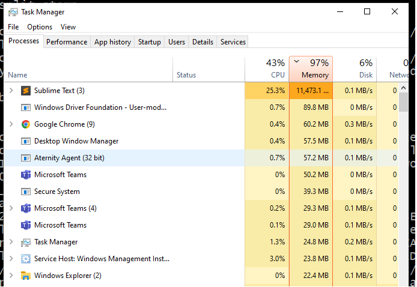The height and width of the screenshot is (287, 417).
Task: Click the Service Host gear icon
Action: tap(26, 259)
